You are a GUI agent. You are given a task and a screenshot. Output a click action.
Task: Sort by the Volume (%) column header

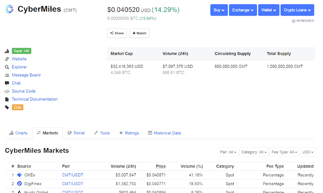click(x=192, y=166)
